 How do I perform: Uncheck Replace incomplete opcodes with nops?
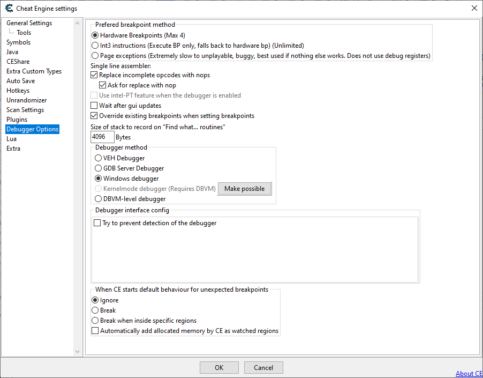[94, 75]
